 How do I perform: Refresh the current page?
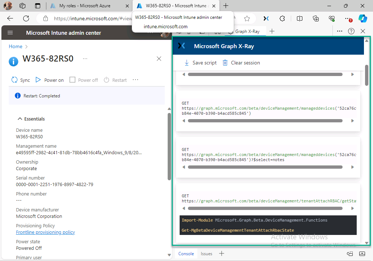click(x=26, y=18)
